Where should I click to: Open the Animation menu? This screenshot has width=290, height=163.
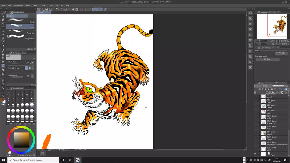click(x=19, y=5)
